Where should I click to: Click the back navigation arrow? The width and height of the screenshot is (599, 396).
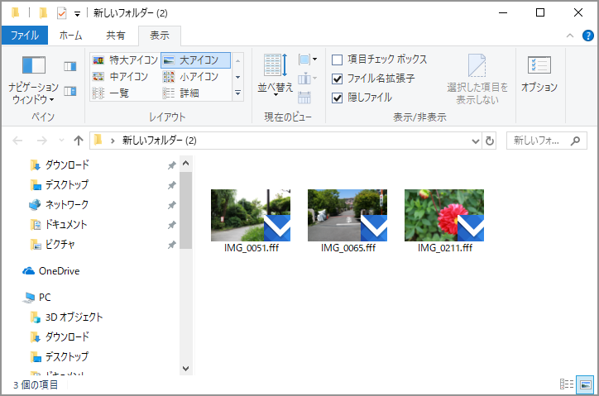pos(17,141)
